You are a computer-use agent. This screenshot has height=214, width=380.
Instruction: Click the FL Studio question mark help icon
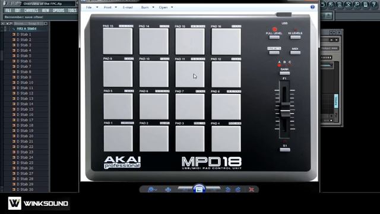coord(374,5)
